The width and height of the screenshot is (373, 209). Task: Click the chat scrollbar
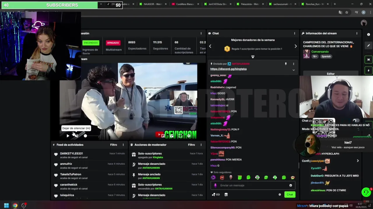pyautogui.click(x=299, y=165)
